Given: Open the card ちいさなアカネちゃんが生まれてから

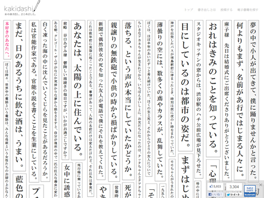Looking at the screenshot, I should tap(140, 109).
